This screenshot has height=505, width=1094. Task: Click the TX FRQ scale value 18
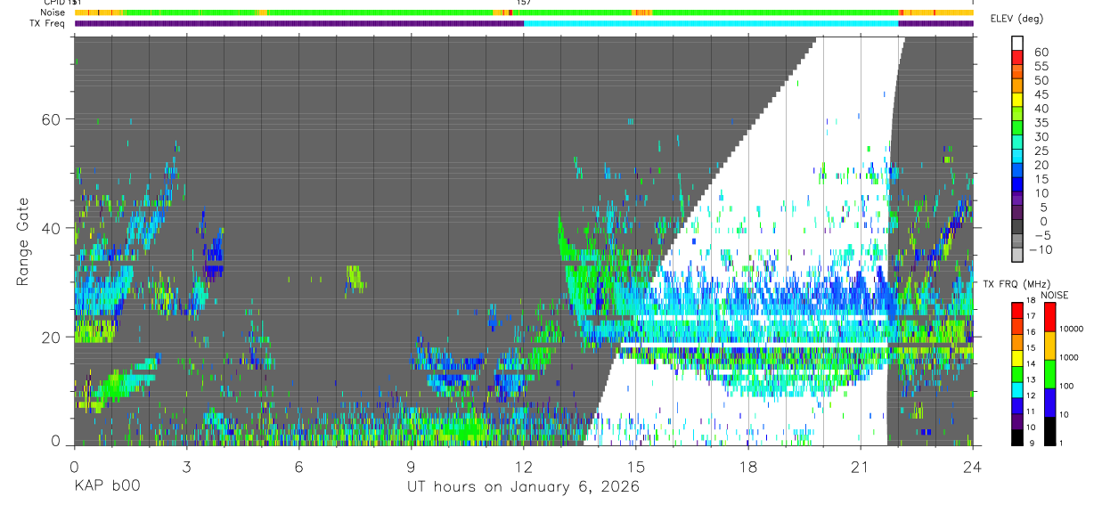click(1031, 301)
